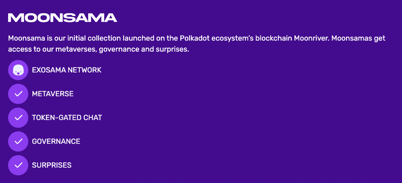
Task: Click the GOVERNANCE text item
Action: point(56,141)
